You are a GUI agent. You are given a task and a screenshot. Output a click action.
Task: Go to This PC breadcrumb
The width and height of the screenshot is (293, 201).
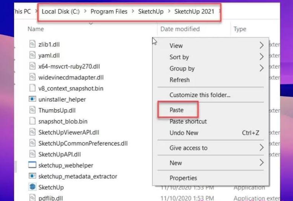click(23, 12)
